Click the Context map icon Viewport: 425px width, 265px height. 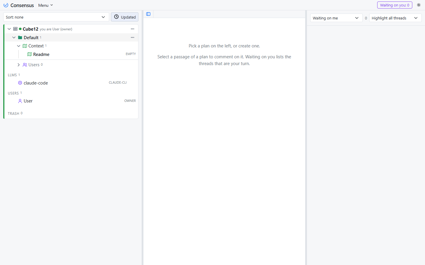tap(25, 46)
